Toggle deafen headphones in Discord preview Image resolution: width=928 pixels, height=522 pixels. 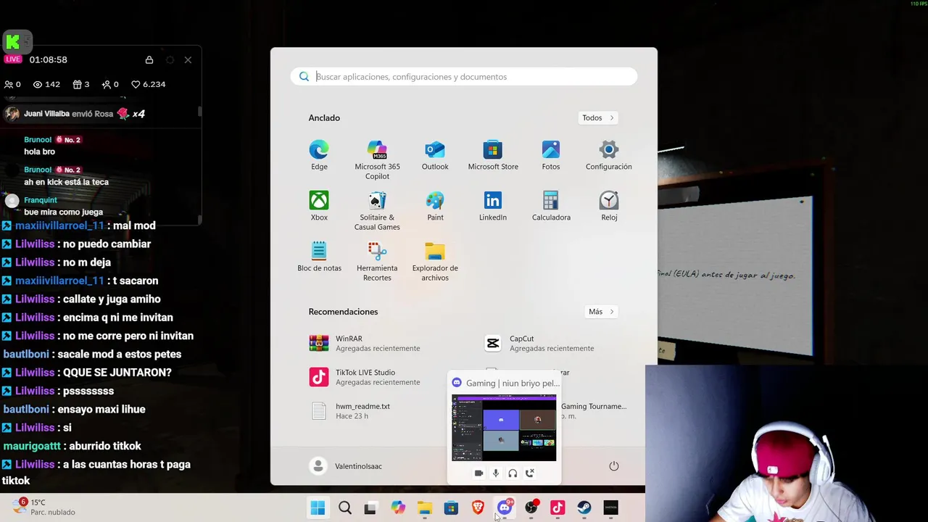[x=513, y=473]
